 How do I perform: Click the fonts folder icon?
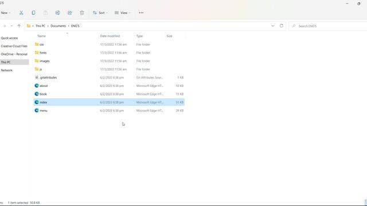37,53
